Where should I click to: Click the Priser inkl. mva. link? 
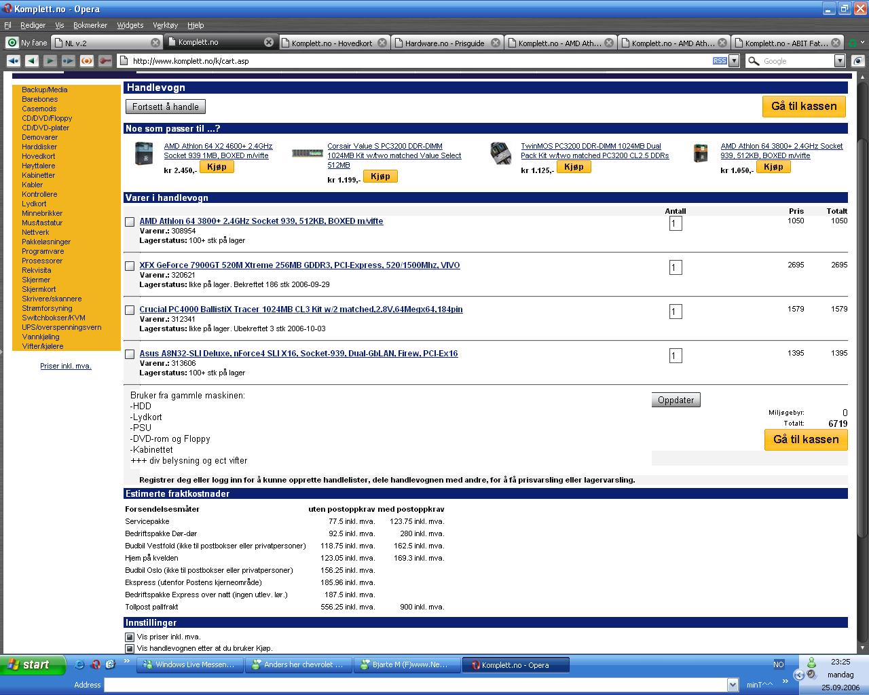click(x=66, y=366)
